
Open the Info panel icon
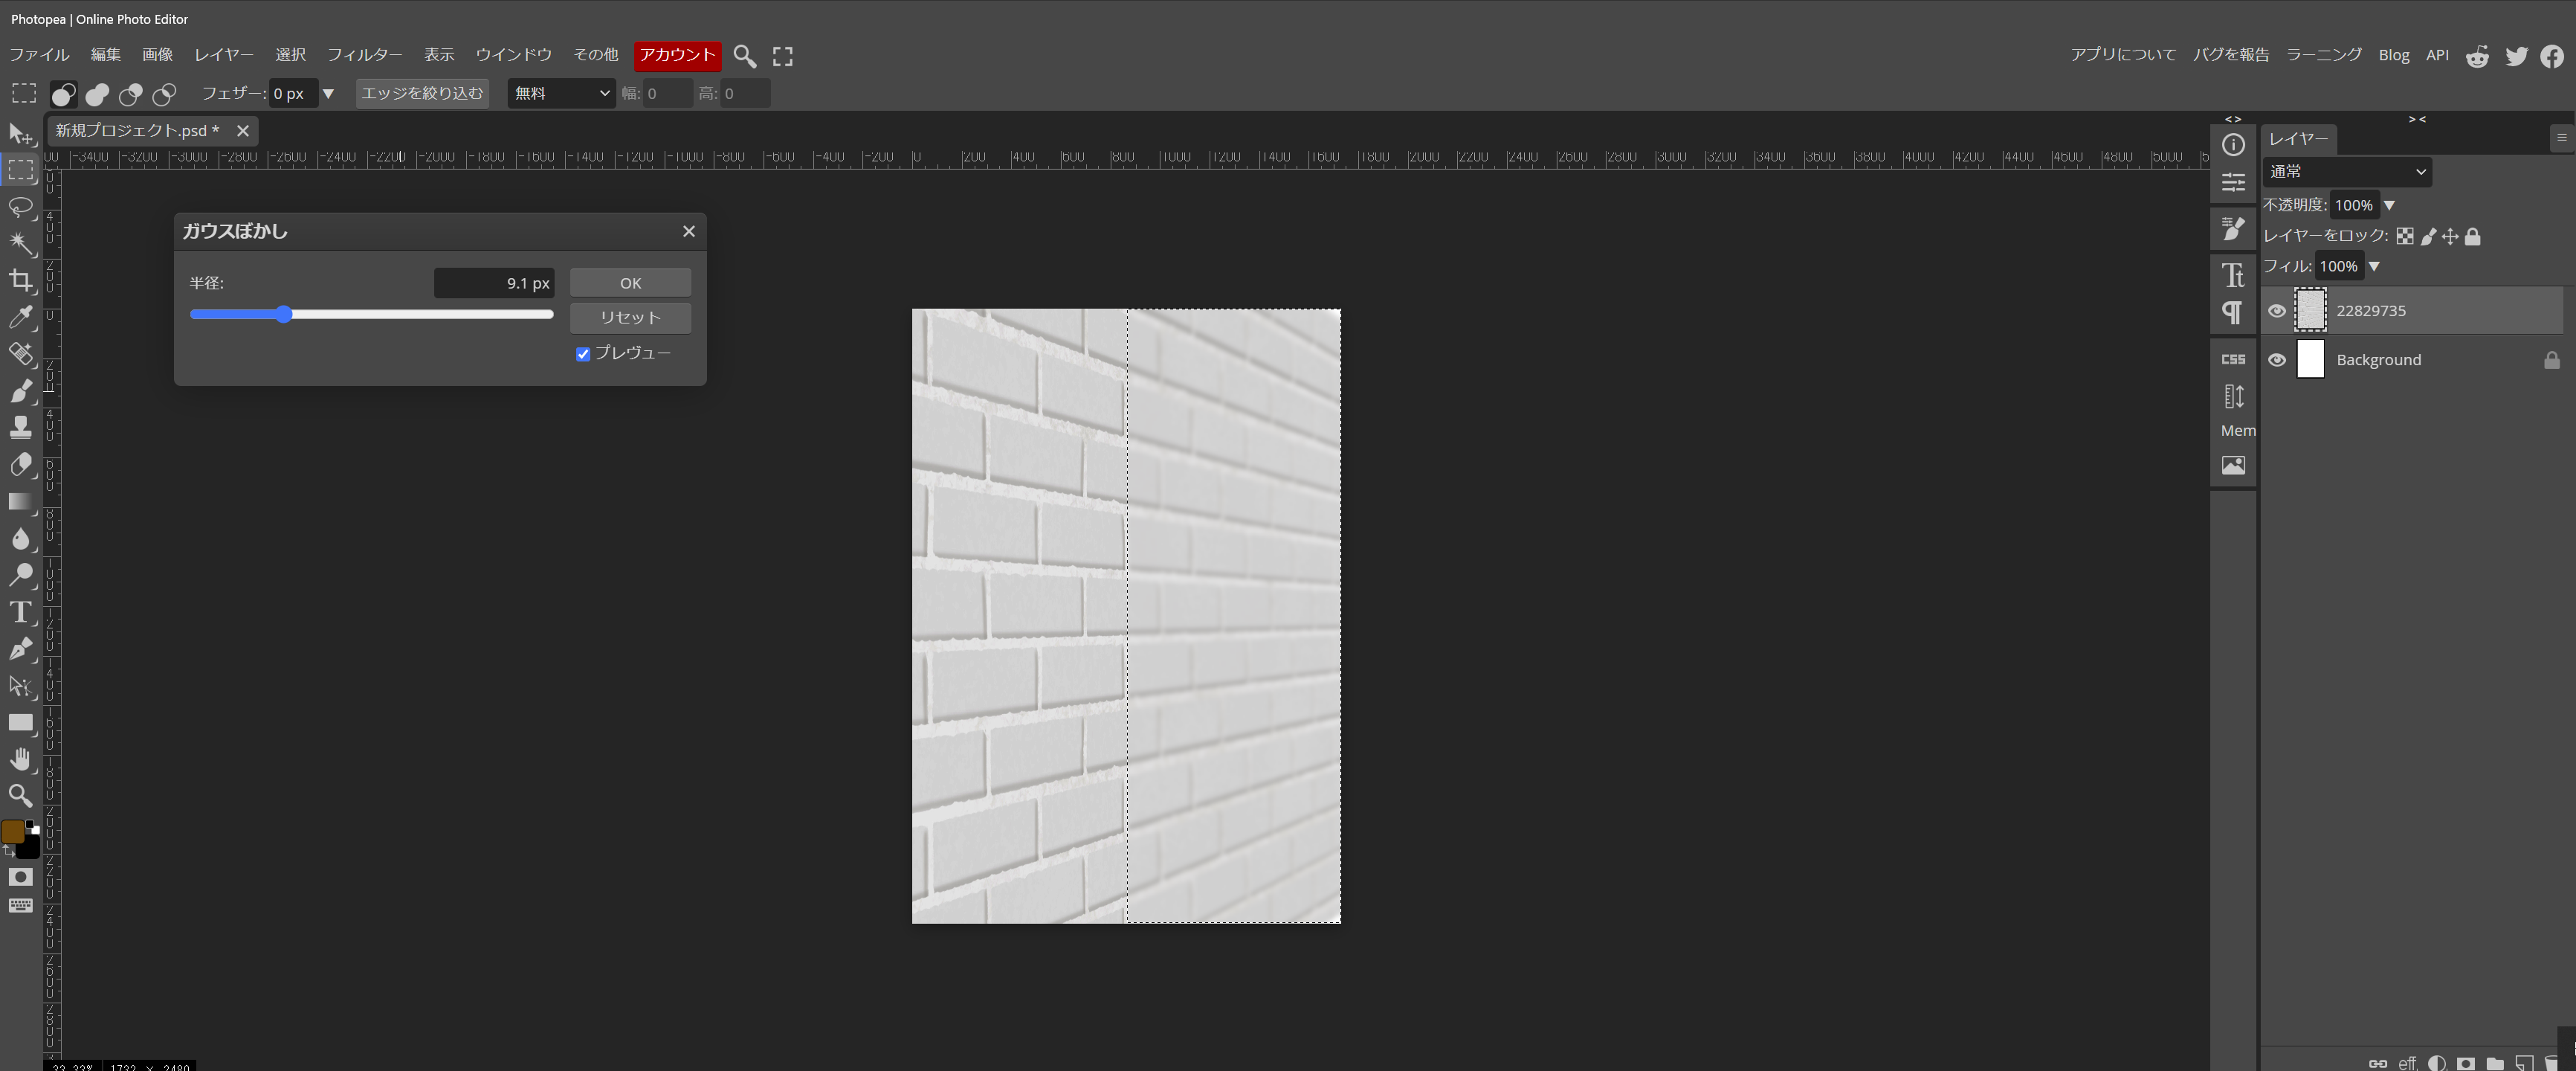point(2233,145)
